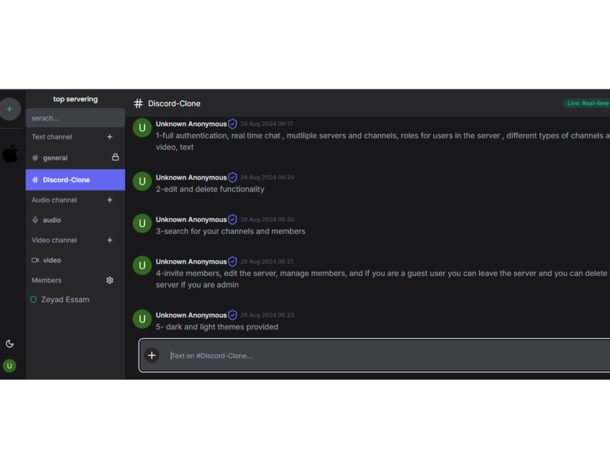Viewport: 610px width, 458px height.
Task: Click the Members section label
Action: point(46,280)
